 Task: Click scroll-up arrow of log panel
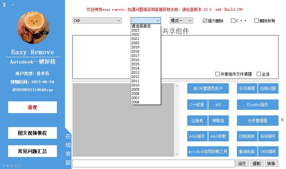point(177,86)
